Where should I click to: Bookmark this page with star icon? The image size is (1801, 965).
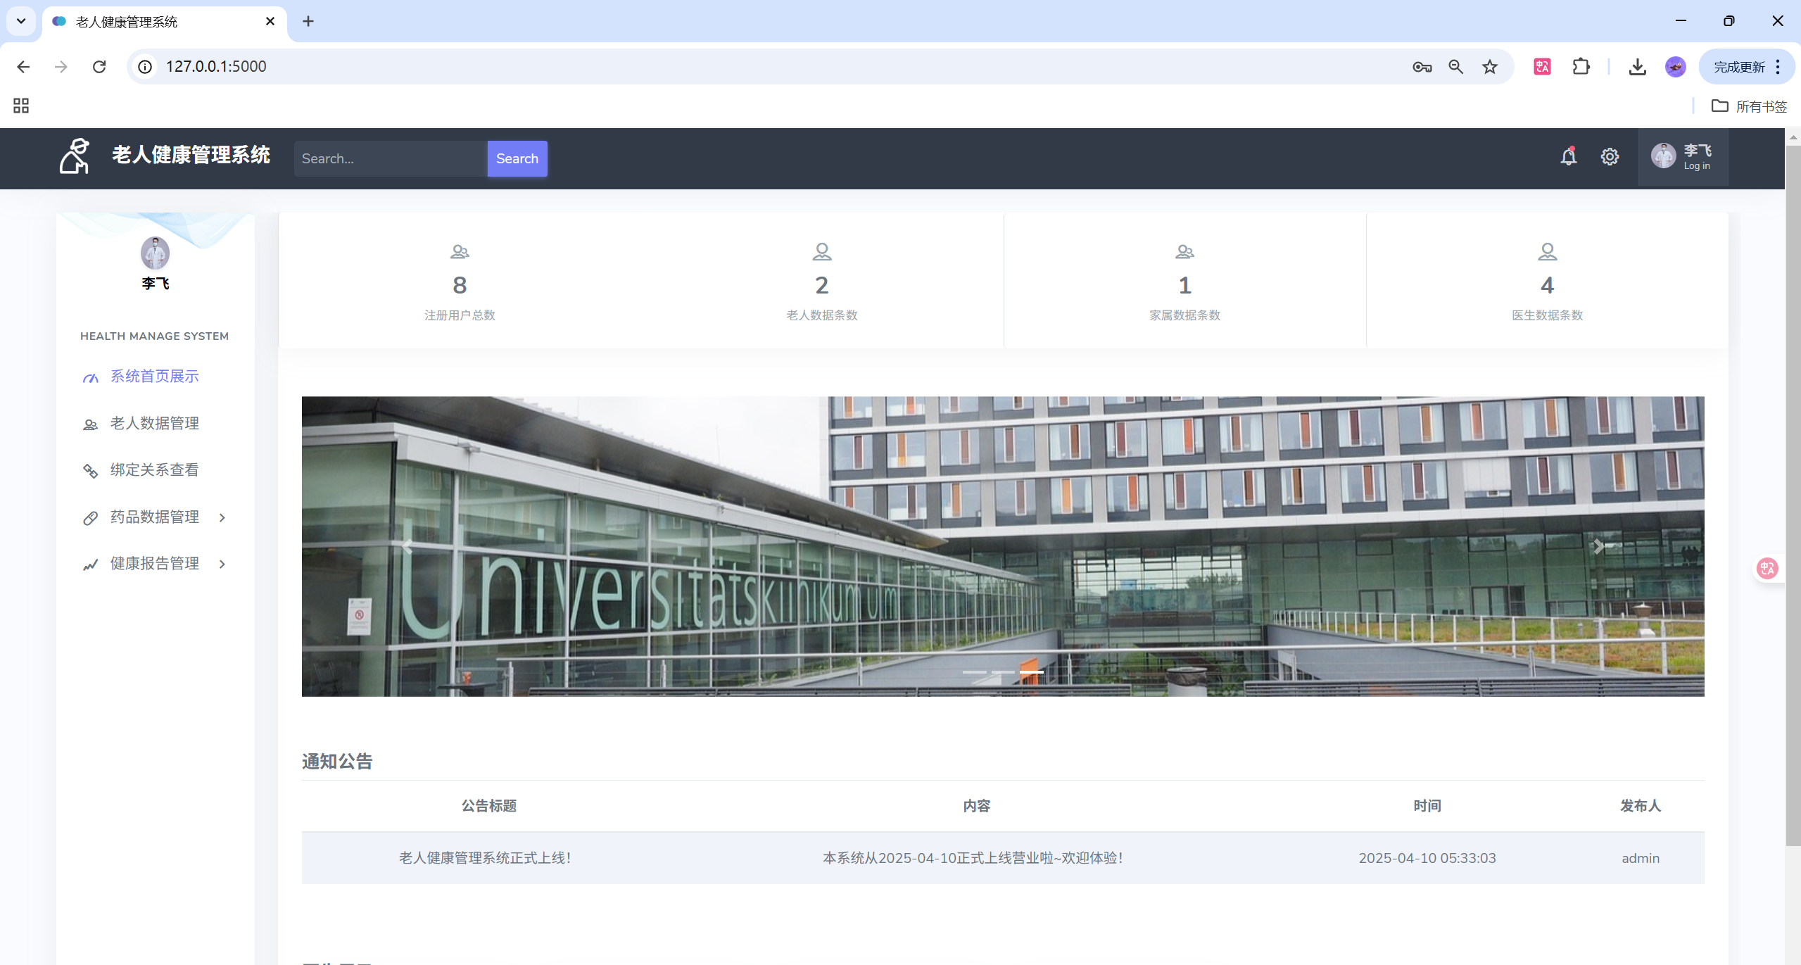tap(1489, 67)
